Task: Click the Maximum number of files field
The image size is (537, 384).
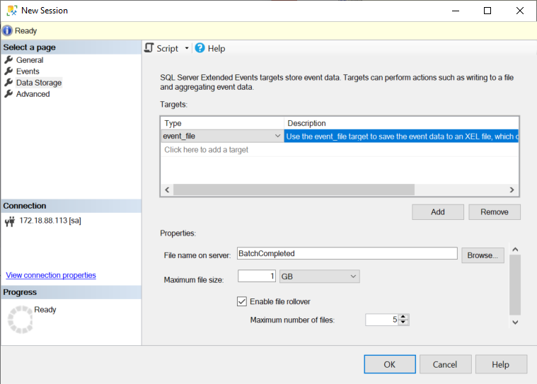Action: (381, 320)
